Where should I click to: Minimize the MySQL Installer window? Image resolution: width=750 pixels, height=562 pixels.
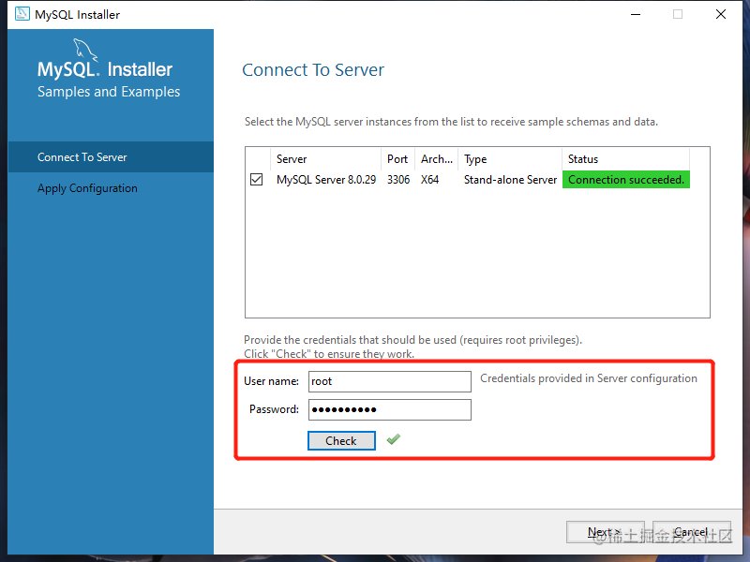[636, 14]
